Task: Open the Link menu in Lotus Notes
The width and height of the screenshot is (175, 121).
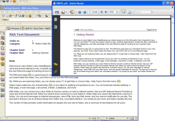Action: point(33,12)
